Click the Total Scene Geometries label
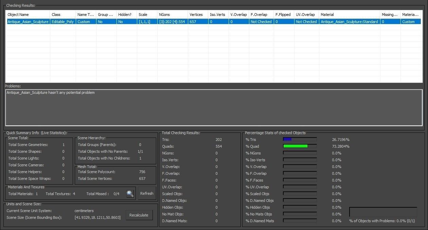The image size is (428, 230). (x=28, y=145)
